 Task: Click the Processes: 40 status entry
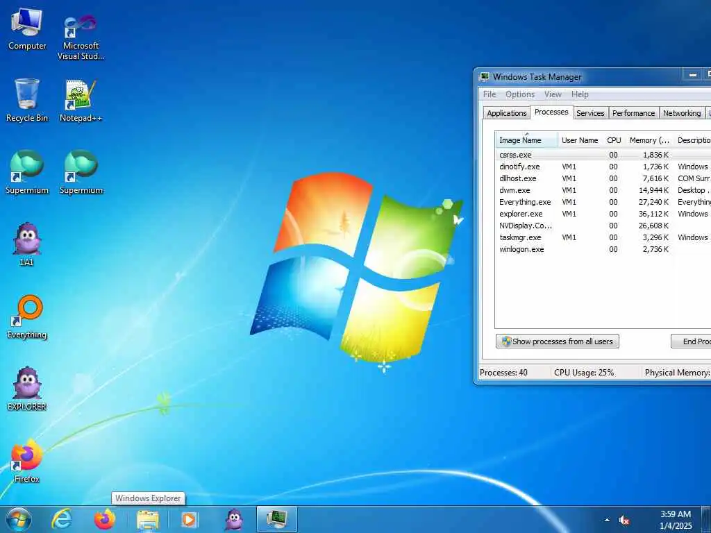point(504,373)
